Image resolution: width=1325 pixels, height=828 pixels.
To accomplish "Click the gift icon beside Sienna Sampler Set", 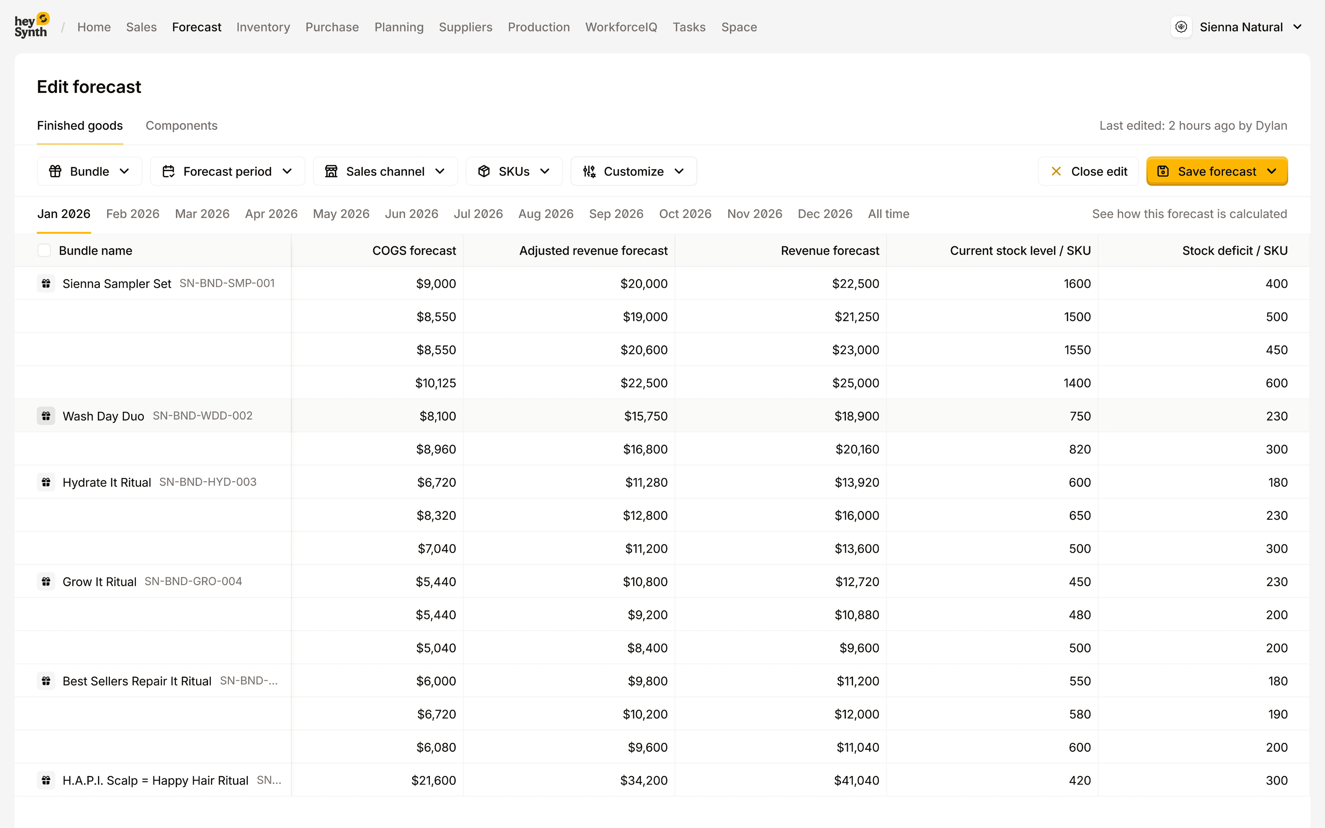I will [x=46, y=284].
